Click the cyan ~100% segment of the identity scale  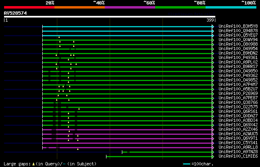[231, 7]
